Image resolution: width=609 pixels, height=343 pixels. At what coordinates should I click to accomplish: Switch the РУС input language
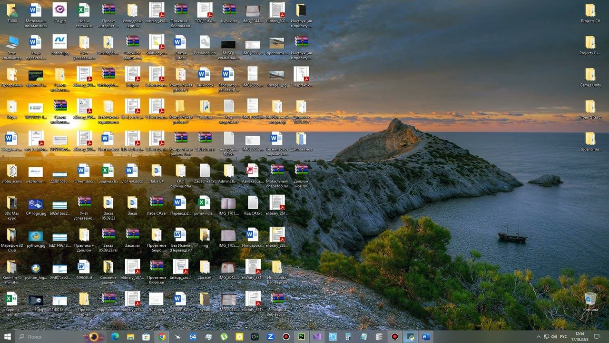pyautogui.click(x=564, y=337)
